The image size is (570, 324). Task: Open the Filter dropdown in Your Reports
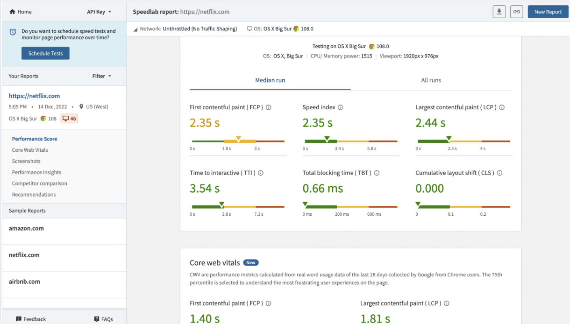[101, 76]
